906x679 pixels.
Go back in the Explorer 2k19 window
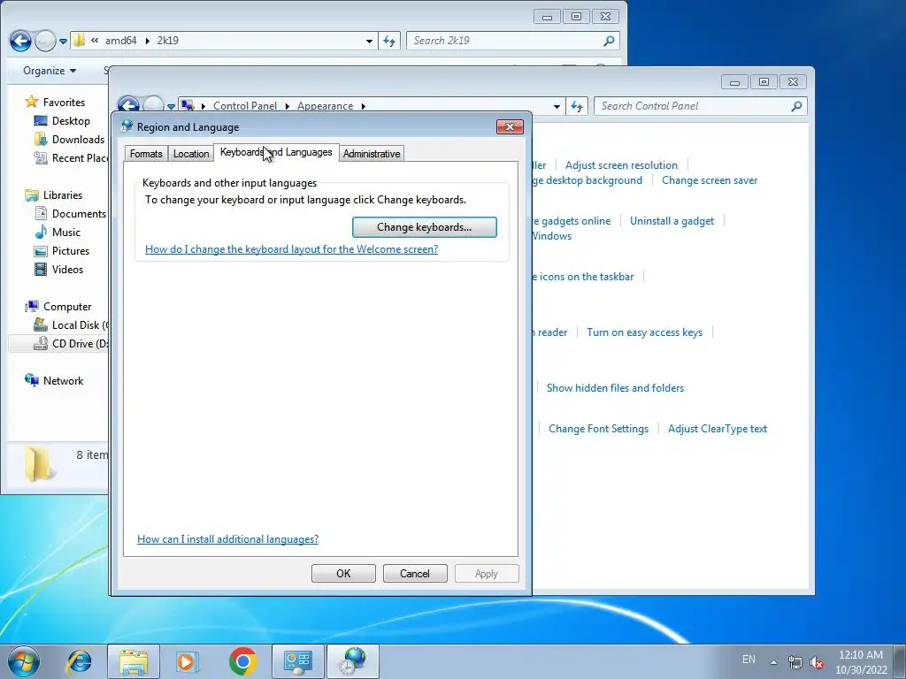coord(21,41)
